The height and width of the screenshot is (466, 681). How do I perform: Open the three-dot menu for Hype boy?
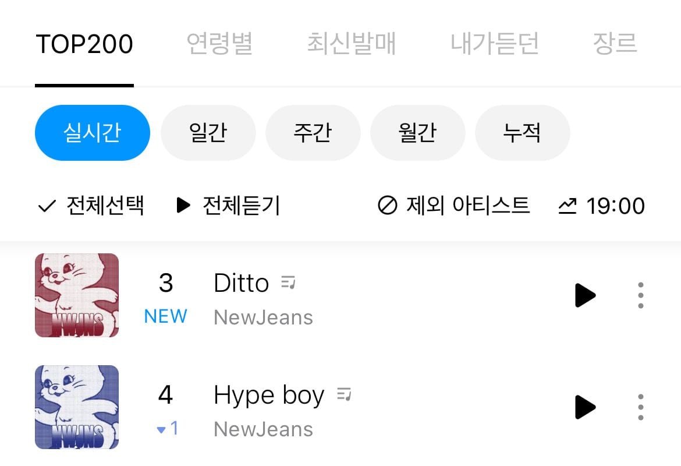[x=640, y=407]
